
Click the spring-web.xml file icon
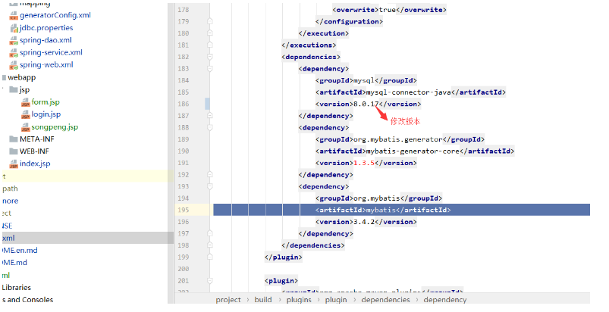pos(14,65)
